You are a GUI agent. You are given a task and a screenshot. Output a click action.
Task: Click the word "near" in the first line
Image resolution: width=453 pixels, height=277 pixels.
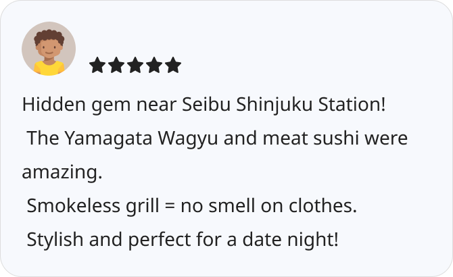click(x=156, y=105)
